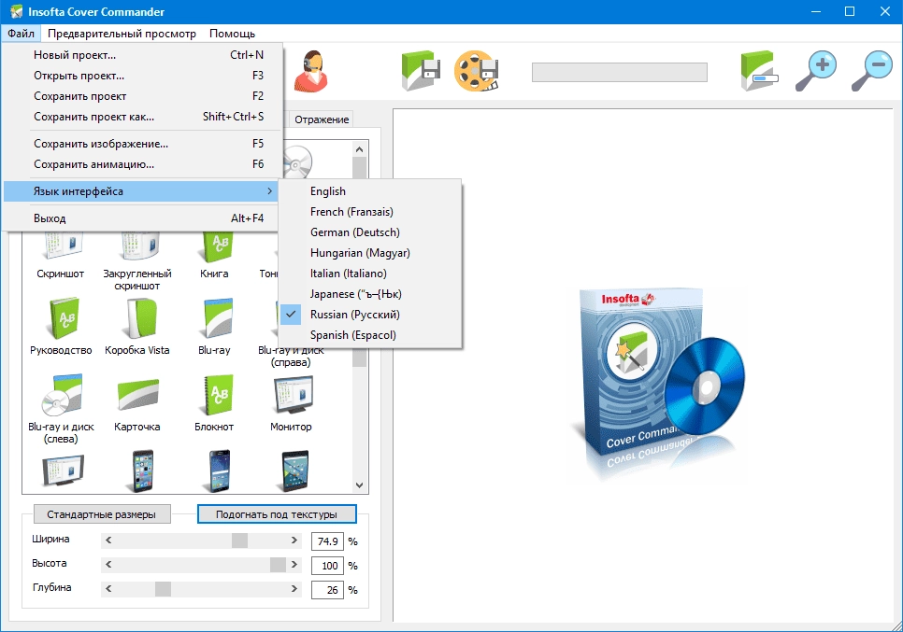This screenshot has width=903, height=632.
Task: Click the Ширина slider left arrow
Action: pos(108,541)
